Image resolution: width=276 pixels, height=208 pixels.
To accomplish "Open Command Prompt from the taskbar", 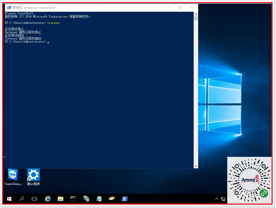I will [x=73, y=199].
